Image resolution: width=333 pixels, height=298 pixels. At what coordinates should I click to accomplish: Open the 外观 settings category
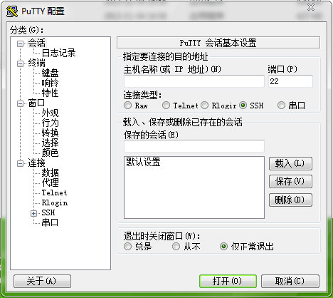pyautogui.click(x=50, y=113)
